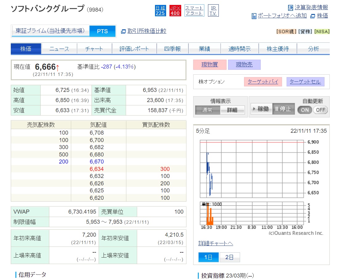The width and height of the screenshot is (355, 280).
Task: Open 詳細チャートへ link
Action: pos(215,243)
